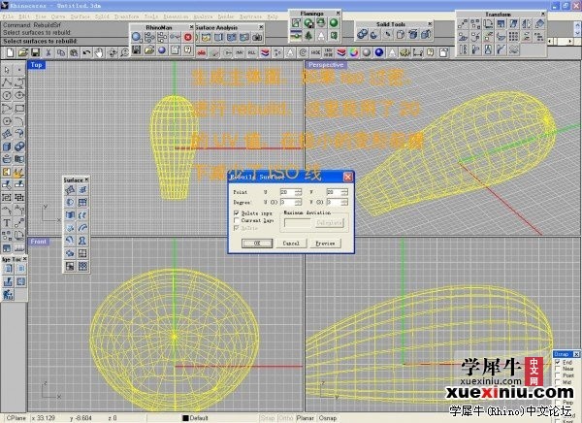Click the camera icon in Surface Analysis toolbar
Screen dimensions: 582x423
[x=257, y=37]
